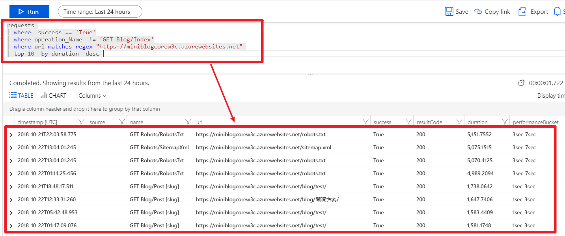
Task: Select GET Robots/RobotsTxt in 22:03:58.775 row
Action: coord(157,134)
